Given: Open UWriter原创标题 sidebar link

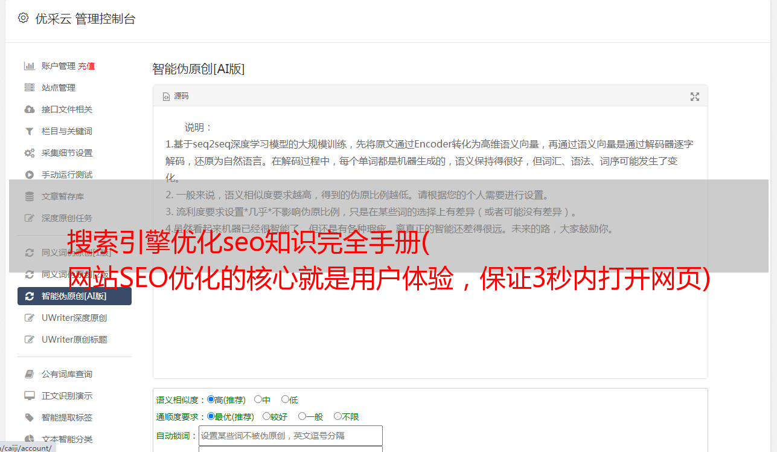Looking at the screenshot, I should (x=74, y=340).
